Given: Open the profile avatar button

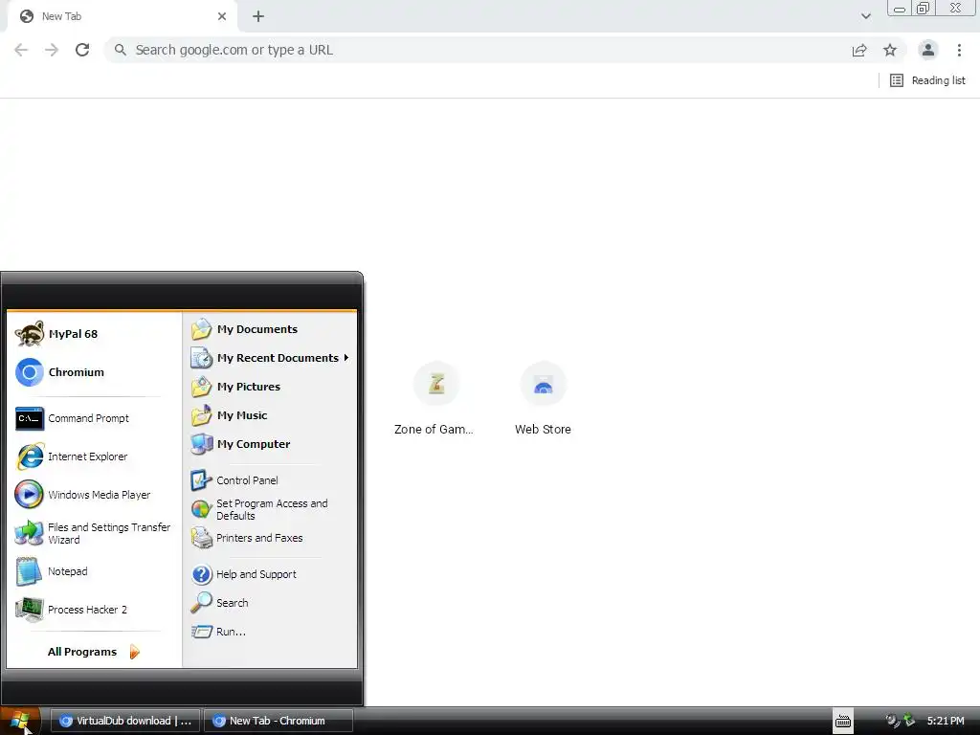Looking at the screenshot, I should pos(928,50).
